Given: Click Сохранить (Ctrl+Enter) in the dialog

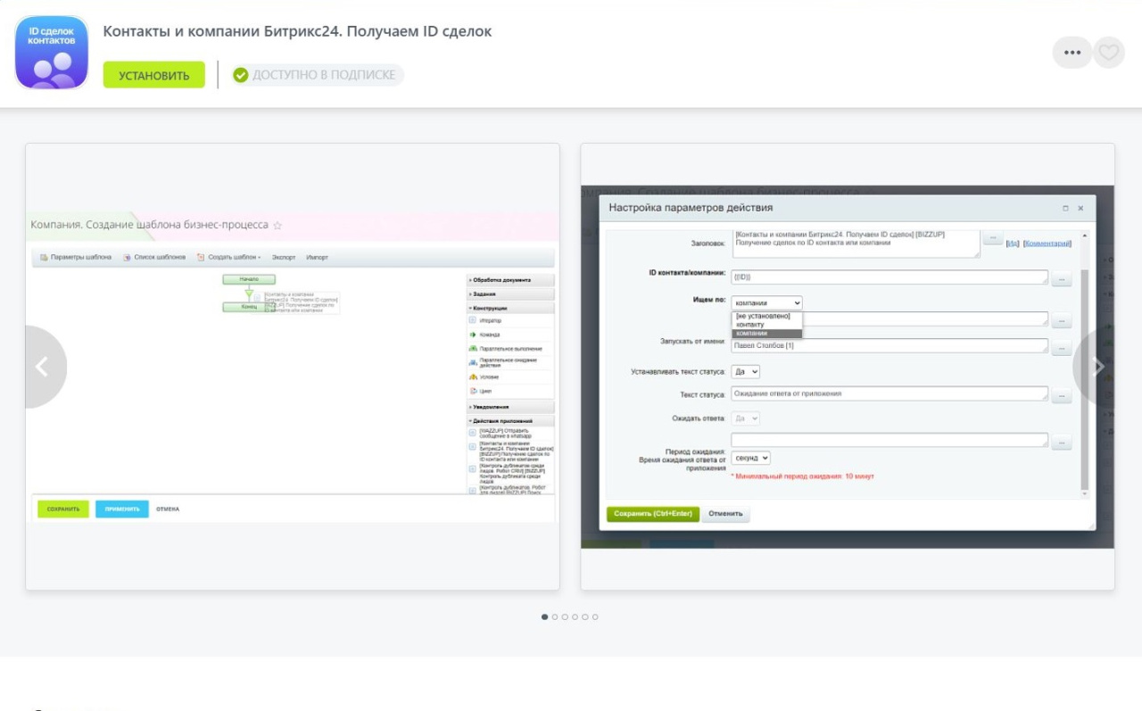Looking at the screenshot, I should click(x=653, y=514).
